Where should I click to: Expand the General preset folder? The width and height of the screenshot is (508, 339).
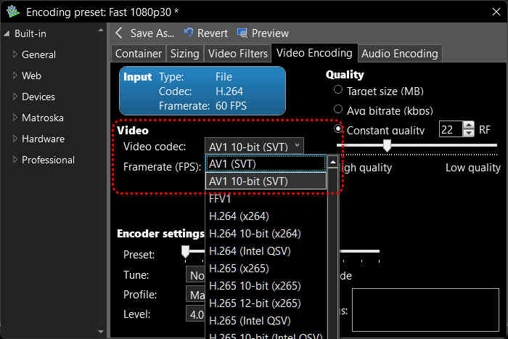click(15, 54)
